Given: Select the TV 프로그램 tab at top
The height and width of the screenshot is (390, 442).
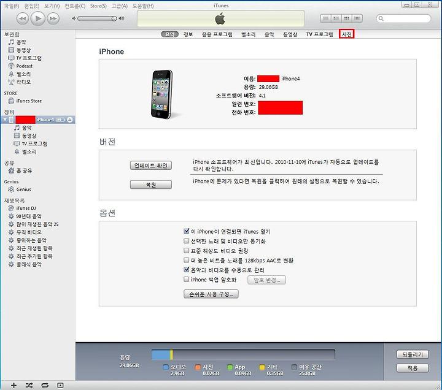Looking at the screenshot, I should [x=320, y=34].
